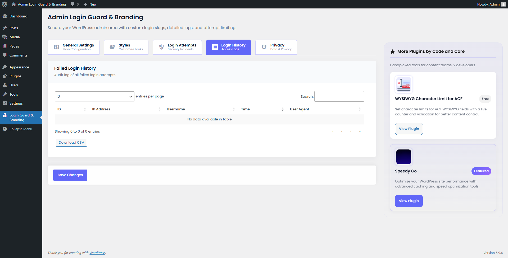The width and height of the screenshot is (508, 258).
Task: Open the Styles tab
Action: 126,47
